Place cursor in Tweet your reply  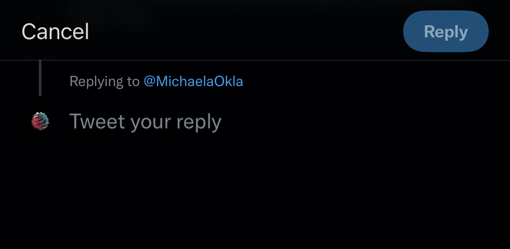pos(145,122)
